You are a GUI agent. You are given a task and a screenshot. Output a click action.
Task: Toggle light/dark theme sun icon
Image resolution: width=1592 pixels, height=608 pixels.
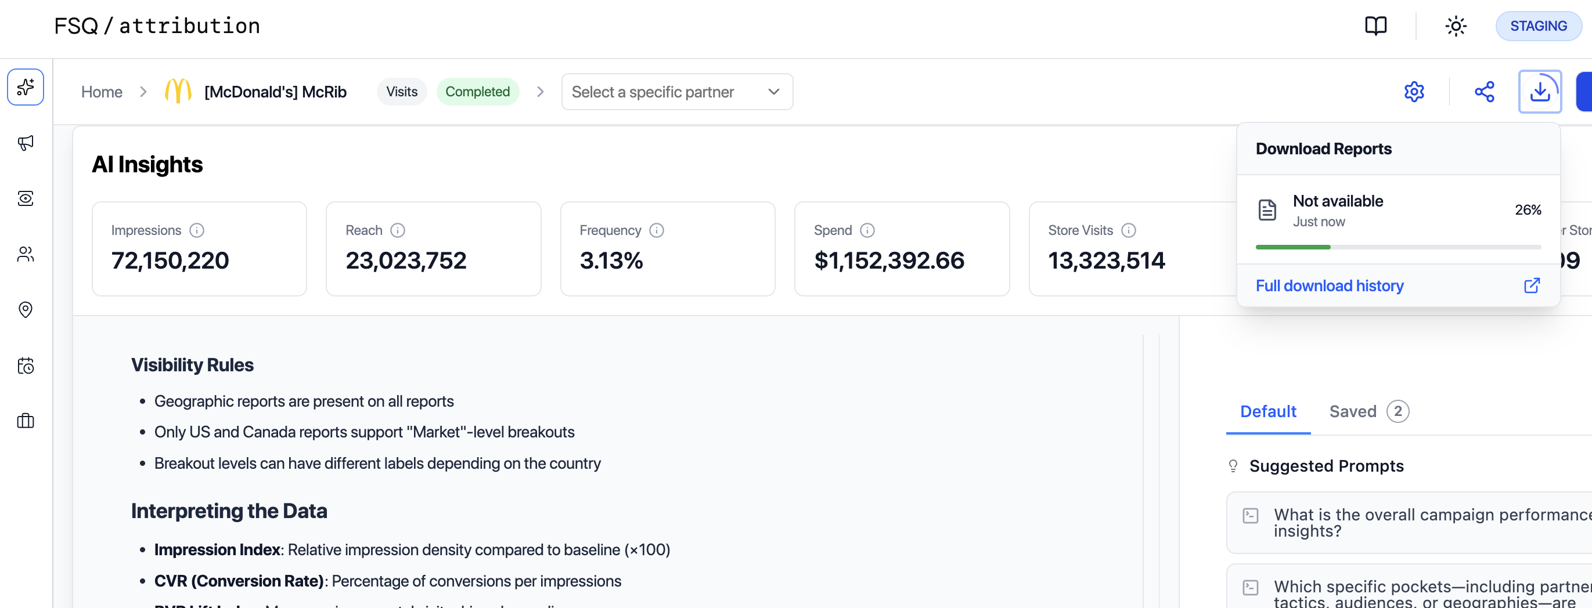click(1456, 26)
